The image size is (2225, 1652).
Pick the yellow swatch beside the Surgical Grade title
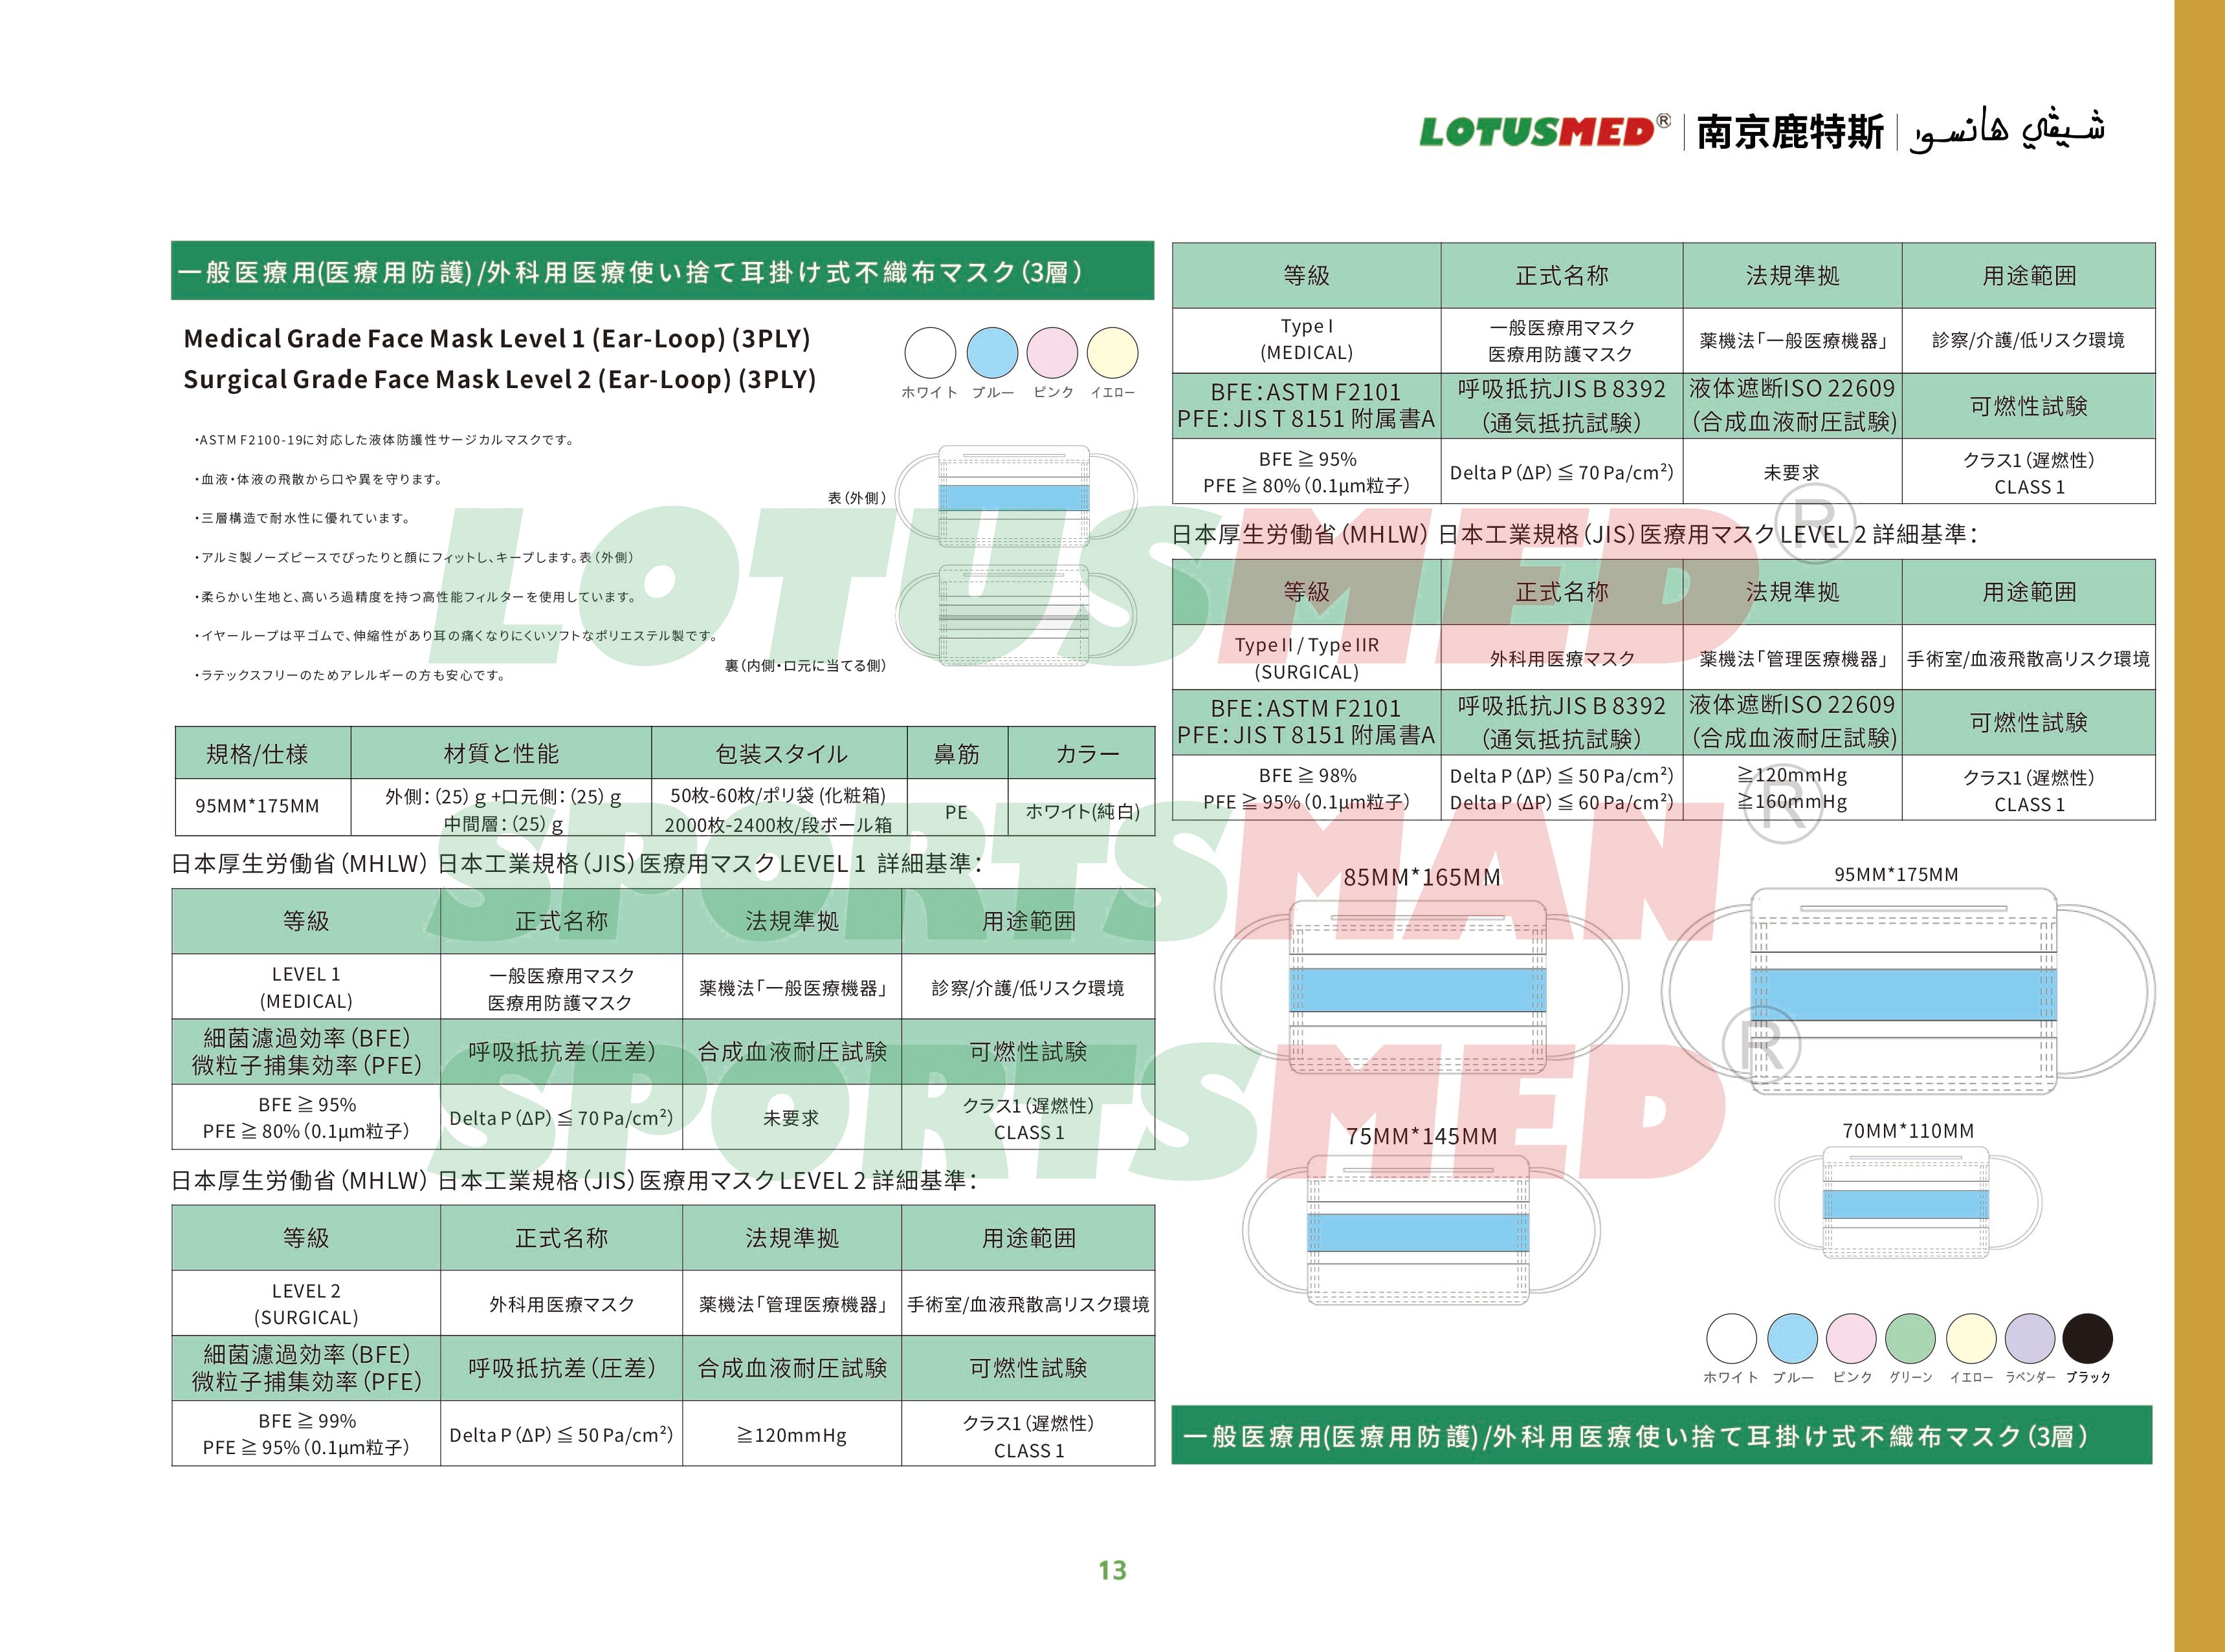1112,353
